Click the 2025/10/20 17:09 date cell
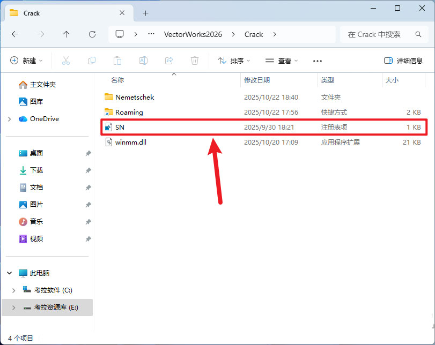This screenshot has width=435, height=345. (271, 142)
